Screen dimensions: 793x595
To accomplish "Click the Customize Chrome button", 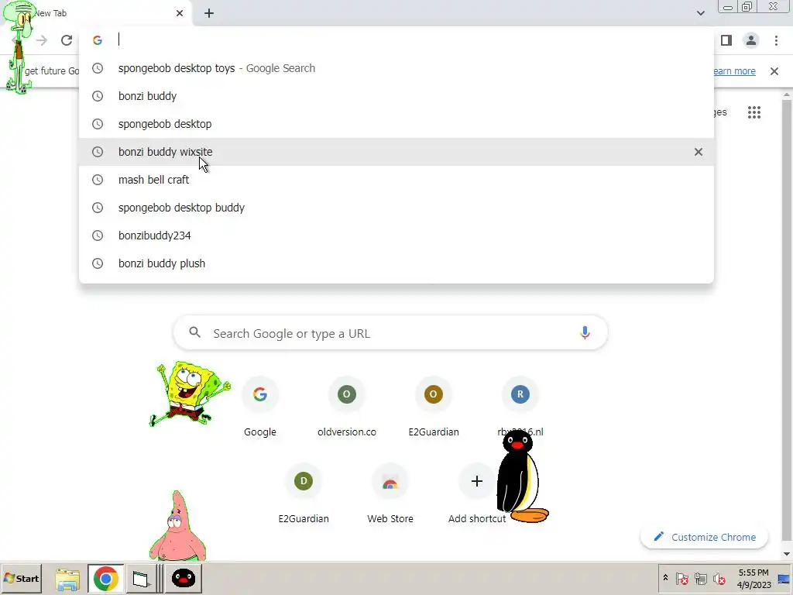I will (x=705, y=538).
